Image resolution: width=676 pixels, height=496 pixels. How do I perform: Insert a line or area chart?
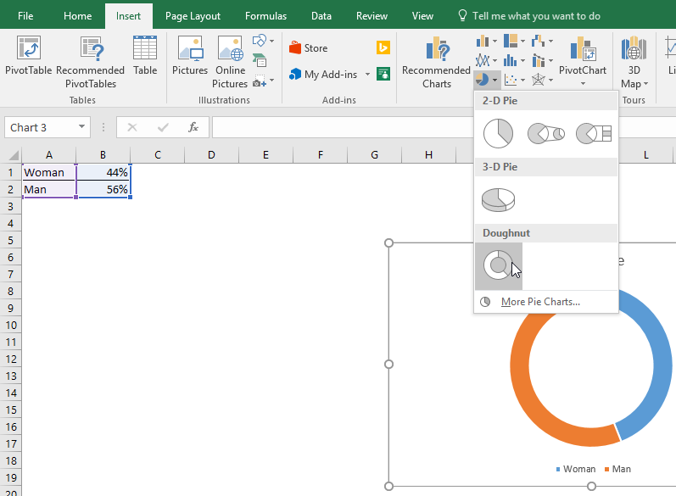(483, 60)
